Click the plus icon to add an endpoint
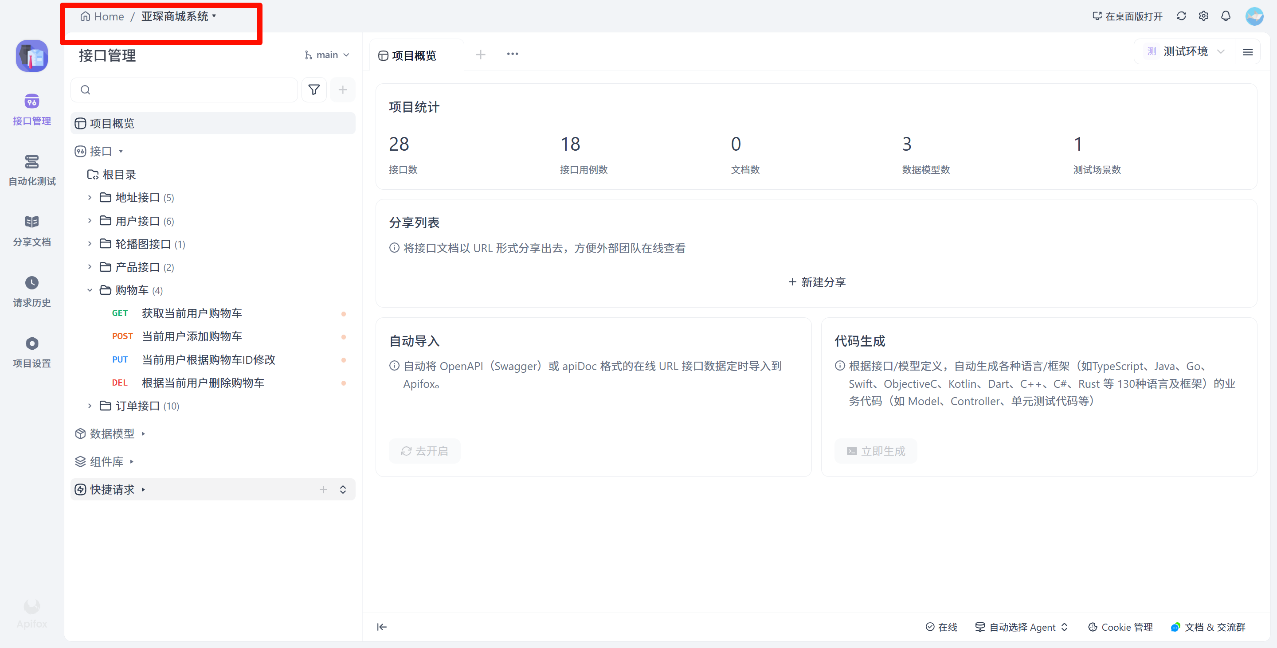The height and width of the screenshot is (648, 1277). click(x=343, y=90)
